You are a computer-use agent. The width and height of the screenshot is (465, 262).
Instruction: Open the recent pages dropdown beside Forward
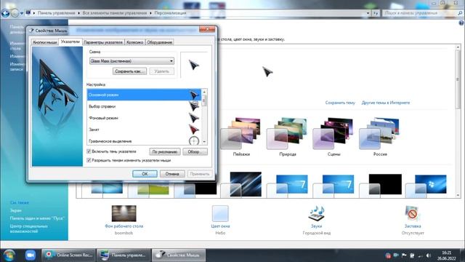[22, 13]
